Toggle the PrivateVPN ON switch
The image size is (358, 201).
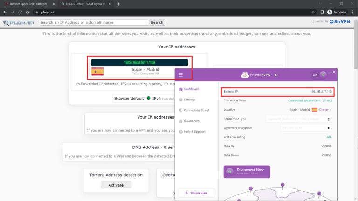(319, 75)
